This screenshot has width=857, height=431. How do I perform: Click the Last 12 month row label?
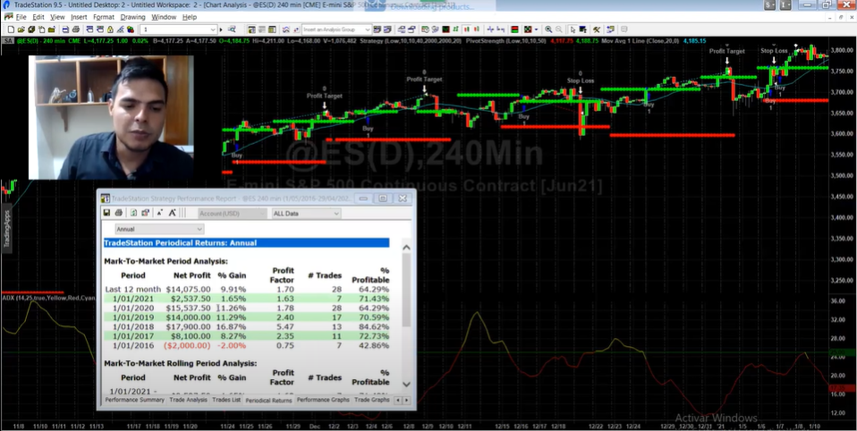[132, 289]
